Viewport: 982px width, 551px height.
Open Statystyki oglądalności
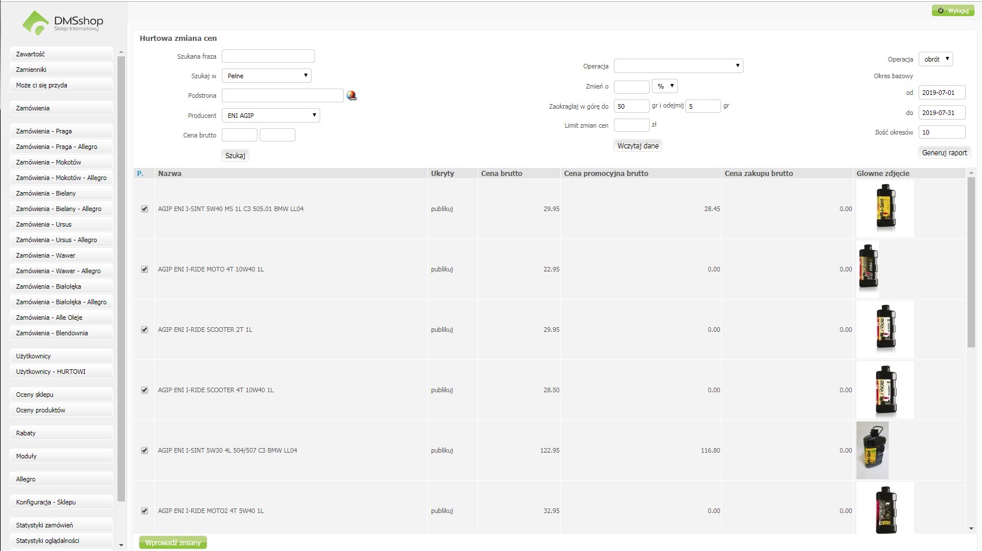[61, 541]
